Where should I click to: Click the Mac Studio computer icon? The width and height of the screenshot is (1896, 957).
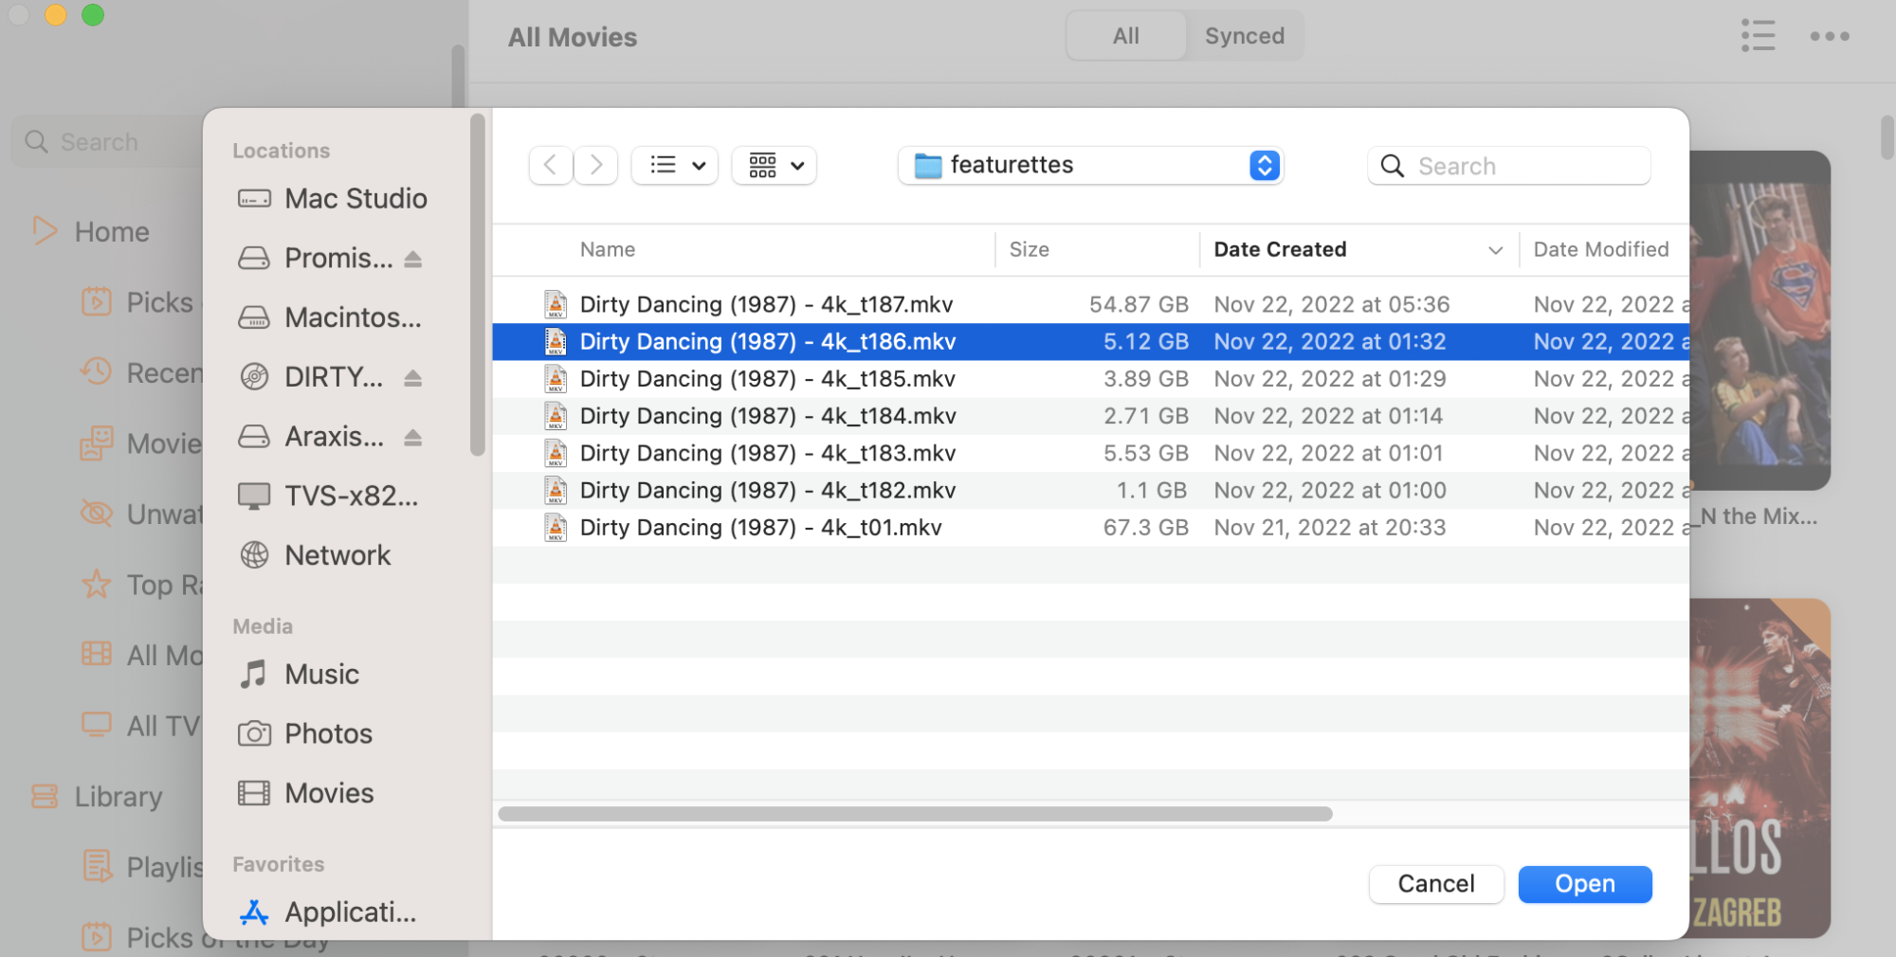tap(254, 199)
